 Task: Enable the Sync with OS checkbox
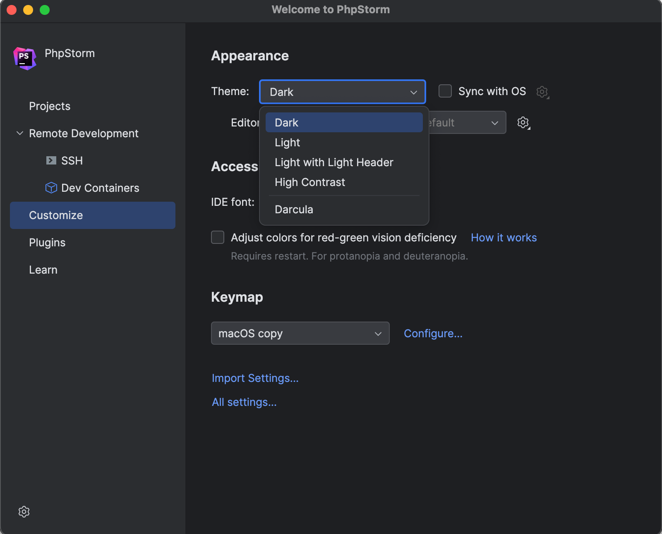click(x=445, y=91)
